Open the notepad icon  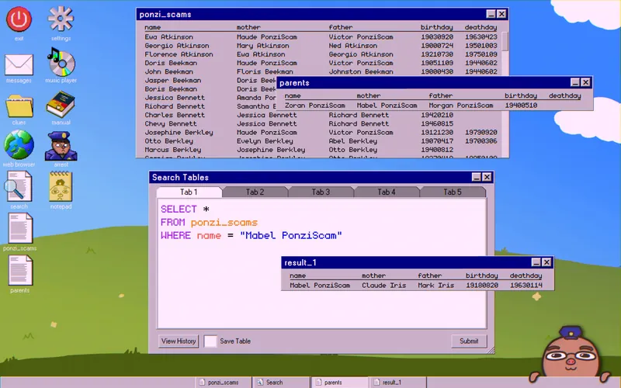click(x=61, y=186)
